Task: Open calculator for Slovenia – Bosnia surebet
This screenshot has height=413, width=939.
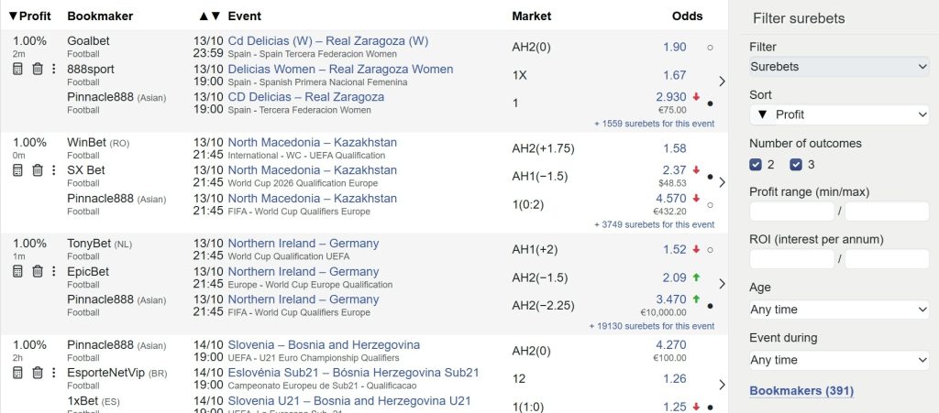Action: click(x=18, y=373)
